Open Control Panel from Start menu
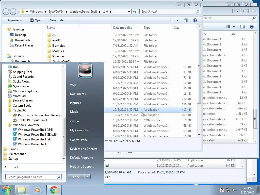Viewport: 260px width, 195px height. pos(79,140)
